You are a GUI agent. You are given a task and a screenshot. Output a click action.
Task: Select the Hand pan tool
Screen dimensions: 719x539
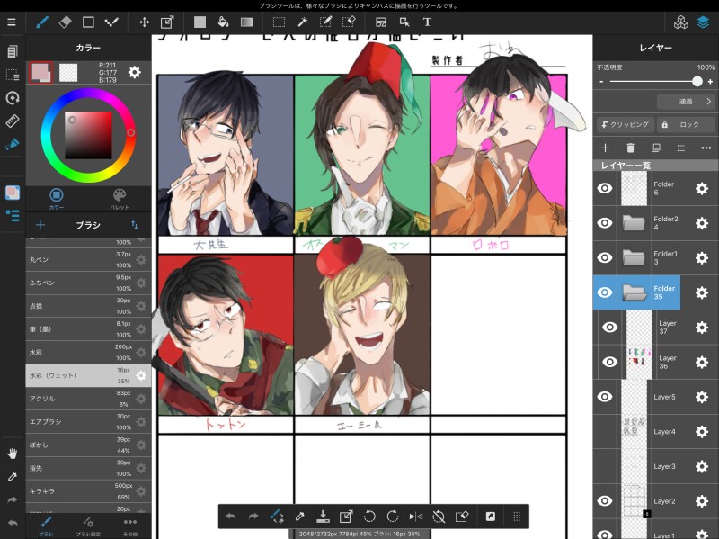pyautogui.click(x=13, y=454)
